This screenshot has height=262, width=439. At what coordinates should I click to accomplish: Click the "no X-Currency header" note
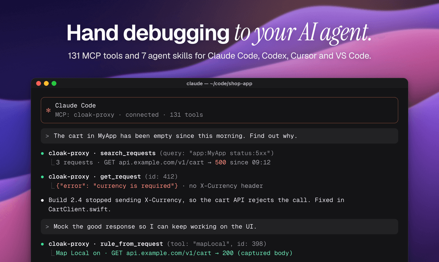coord(226,186)
